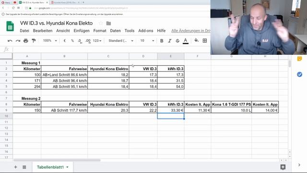Toggle bold formatting
The width and height of the screenshot is (307, 173).
(162, 41)
